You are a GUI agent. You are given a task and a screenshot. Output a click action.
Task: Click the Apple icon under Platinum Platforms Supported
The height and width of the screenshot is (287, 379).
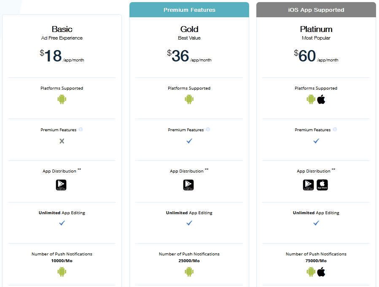coord(321,99)
